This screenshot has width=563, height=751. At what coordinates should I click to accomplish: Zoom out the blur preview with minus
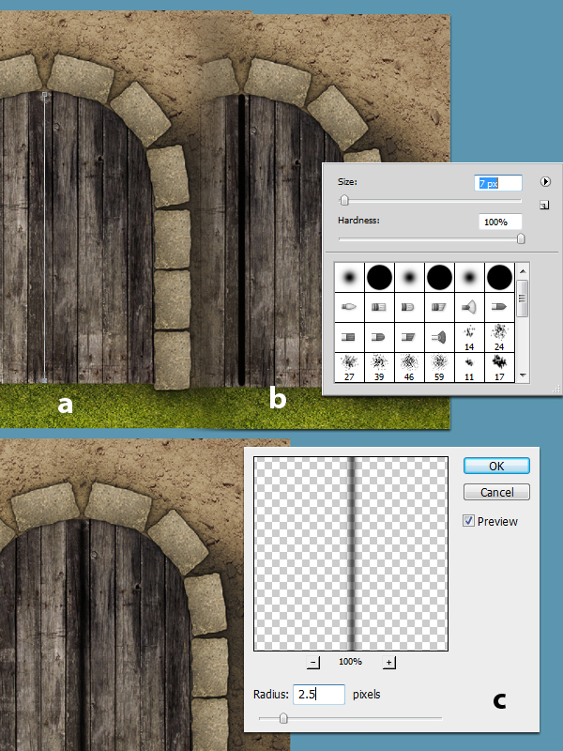click(313, 663)
